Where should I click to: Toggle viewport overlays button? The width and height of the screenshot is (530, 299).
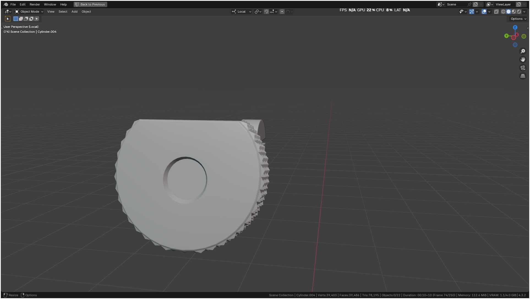[x=484, y=12]
